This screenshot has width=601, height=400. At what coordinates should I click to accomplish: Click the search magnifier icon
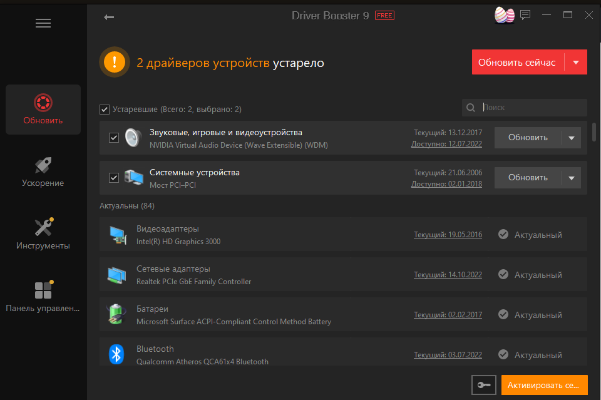coord(471,108)
